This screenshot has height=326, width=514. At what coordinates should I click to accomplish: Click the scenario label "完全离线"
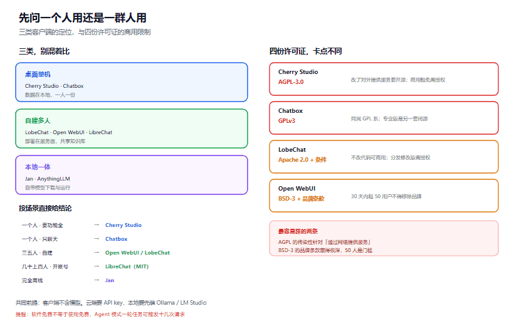tap(32, 280)
